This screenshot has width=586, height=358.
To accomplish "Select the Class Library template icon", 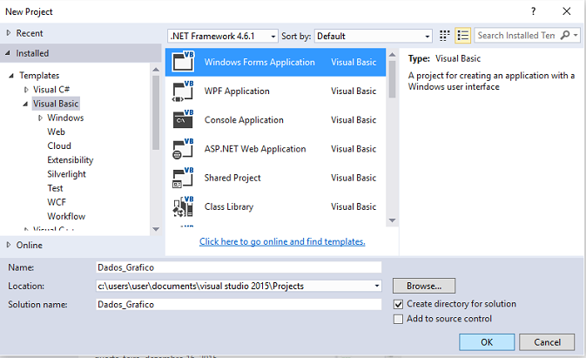I will tap(183, 206).
